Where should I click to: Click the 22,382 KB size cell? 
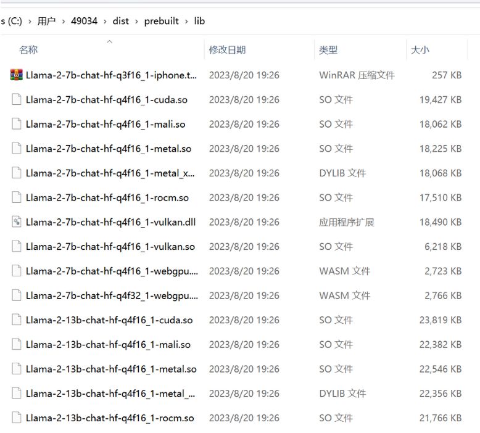(x=441, y=345)
